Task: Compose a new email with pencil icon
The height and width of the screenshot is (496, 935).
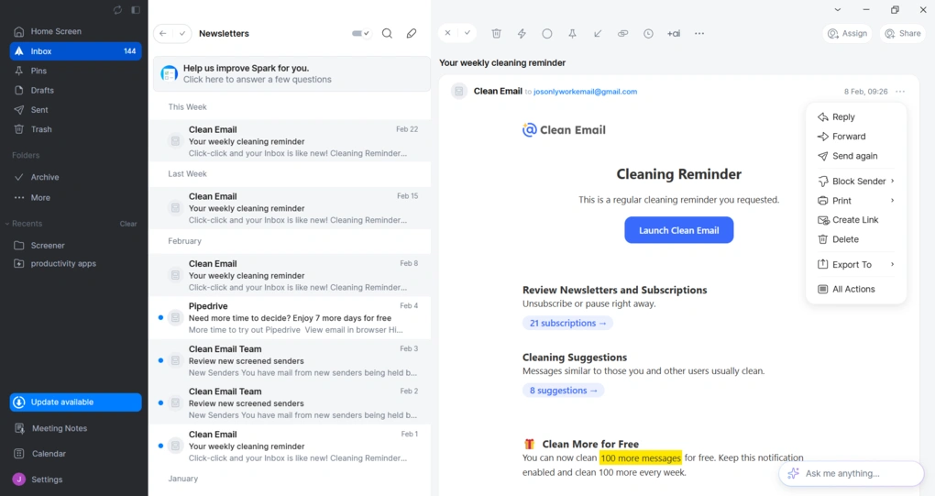Action: [x=412, y=33]
